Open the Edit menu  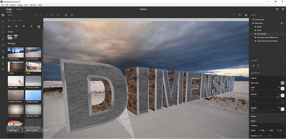(x=7, y=5)
